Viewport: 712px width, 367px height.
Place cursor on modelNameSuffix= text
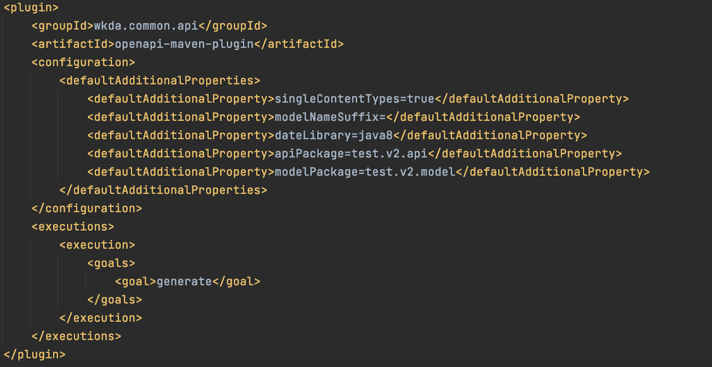[330, 117]
